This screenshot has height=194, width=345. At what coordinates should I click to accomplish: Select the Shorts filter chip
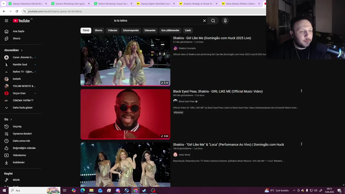98,30
